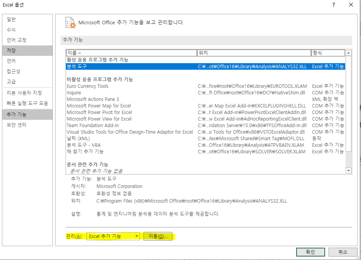The height and width of the screenshot is (260, 361).
Task: Click the XML 확장 팩 type cell
Action: click(x=325, y=99)
